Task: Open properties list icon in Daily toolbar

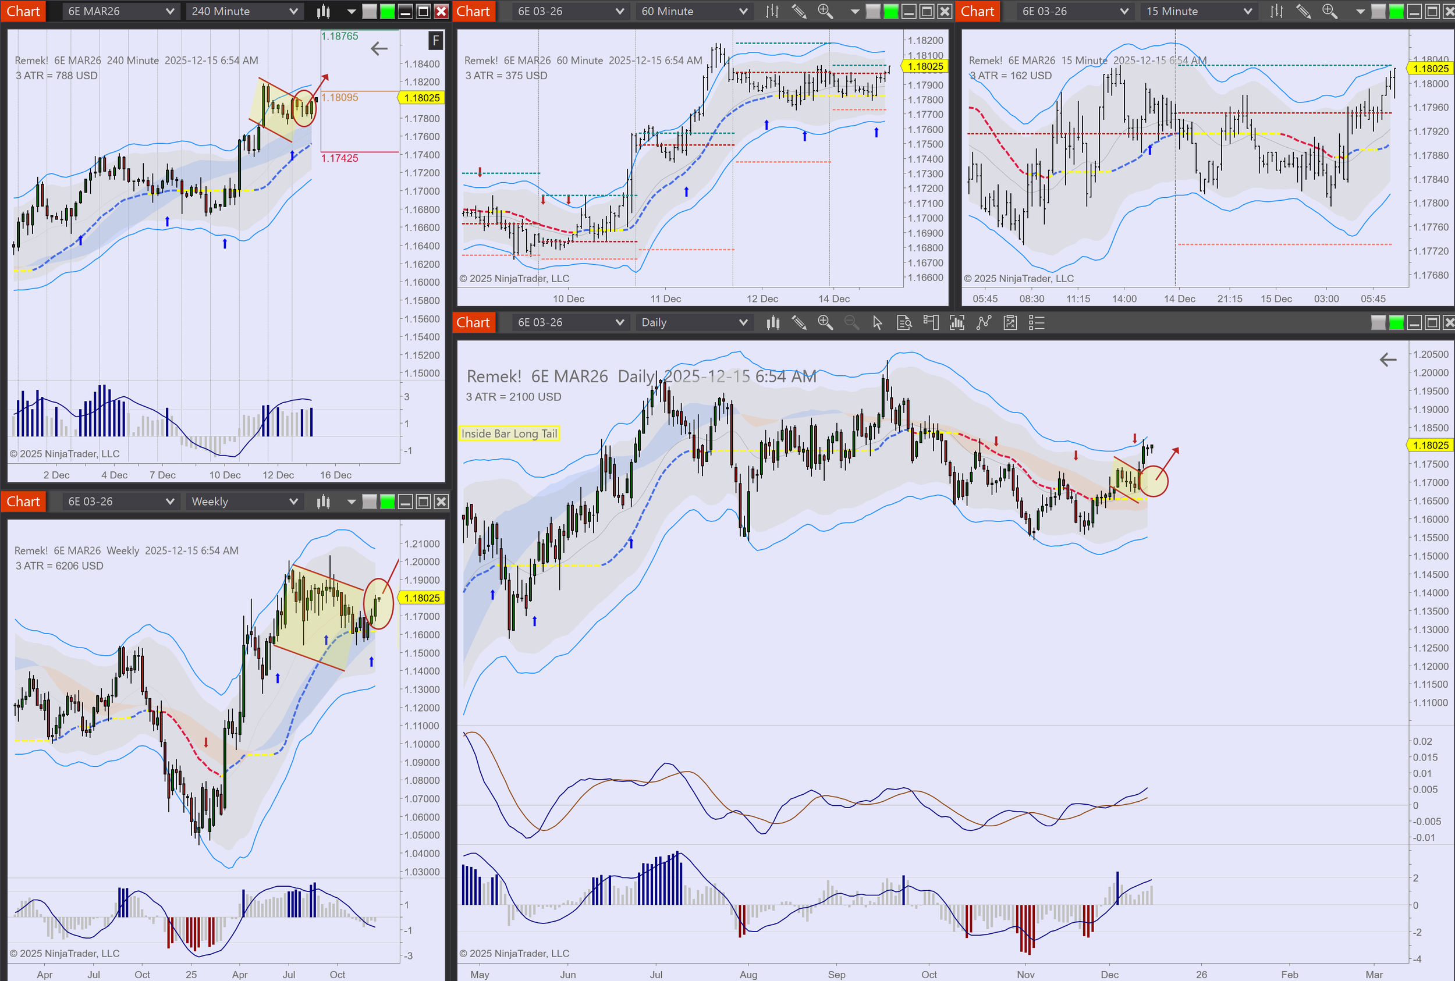Action: click(1037, 323)
